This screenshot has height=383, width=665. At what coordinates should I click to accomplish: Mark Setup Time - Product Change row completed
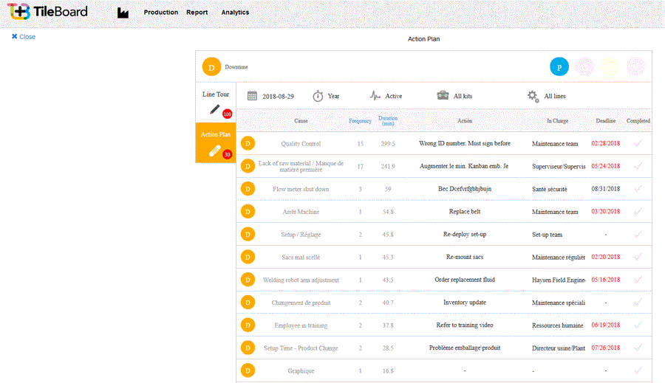(x=638, y=348)
